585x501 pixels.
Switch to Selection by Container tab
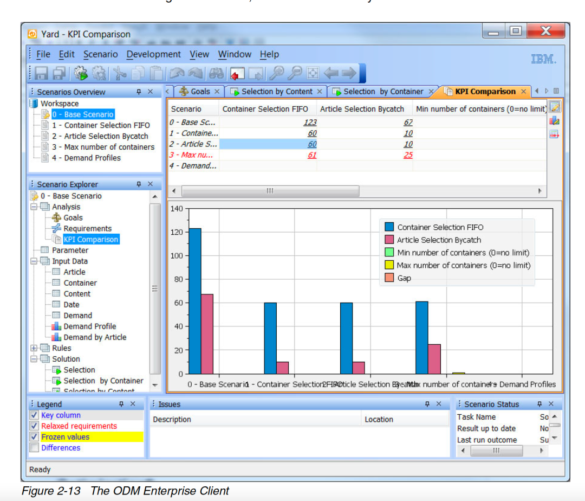coord(383,92)
